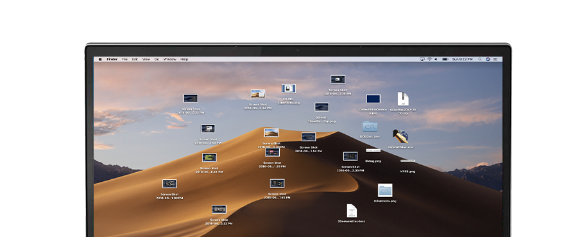Select the 3Snewsletter.docx document icon

click(352, 211)
